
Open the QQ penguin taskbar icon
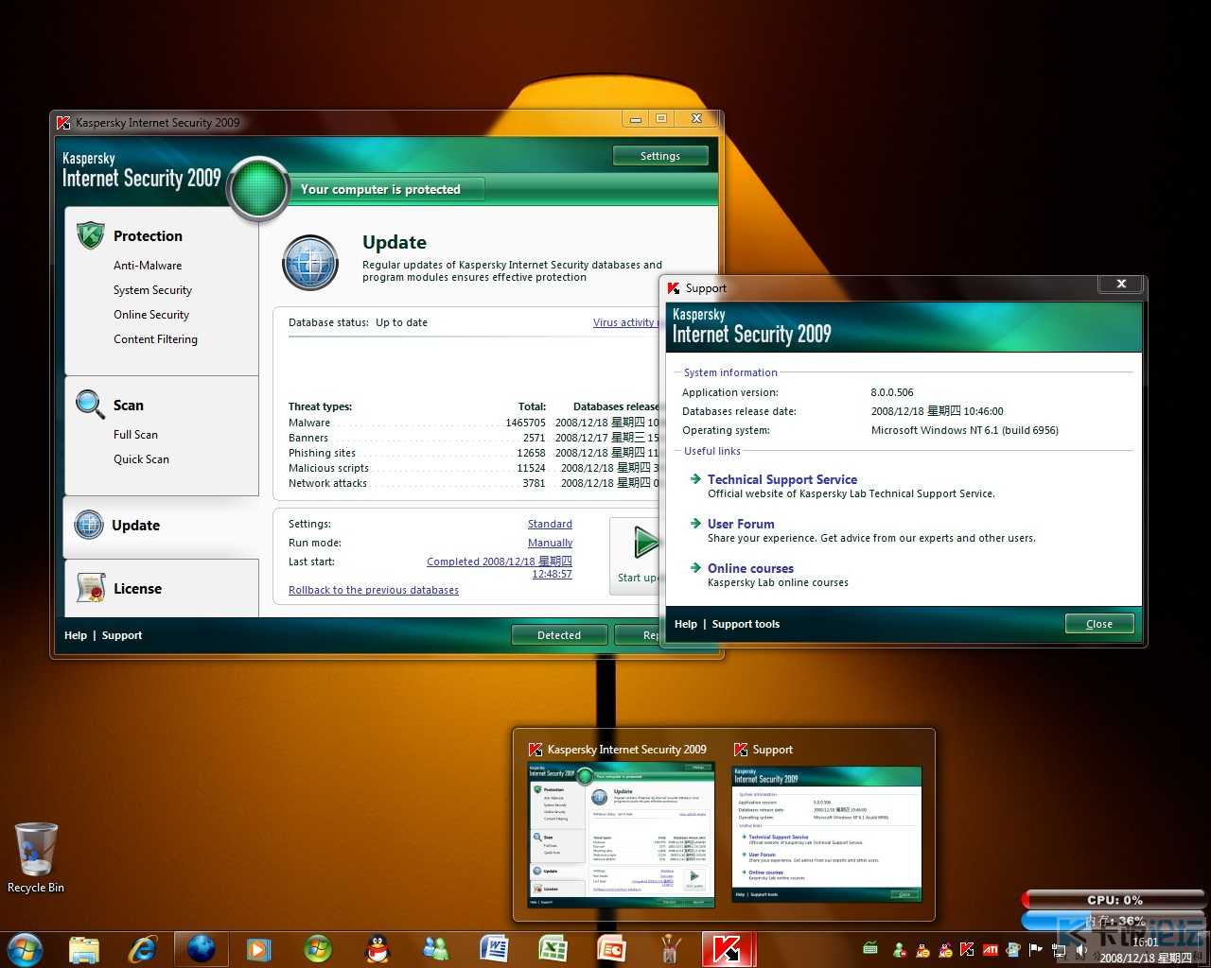[377, 949]
